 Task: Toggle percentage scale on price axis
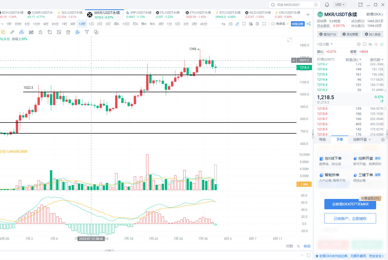tap(298, 246)
